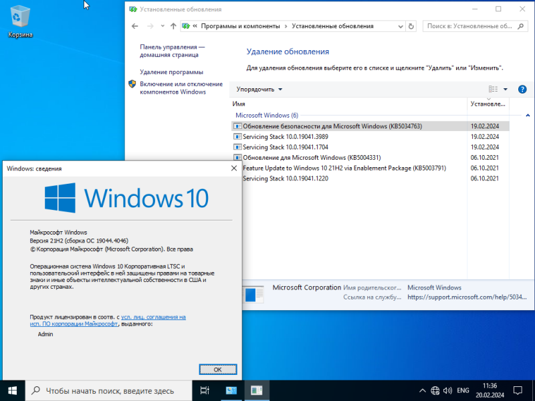Sort by the Name column header

(348, 104)
